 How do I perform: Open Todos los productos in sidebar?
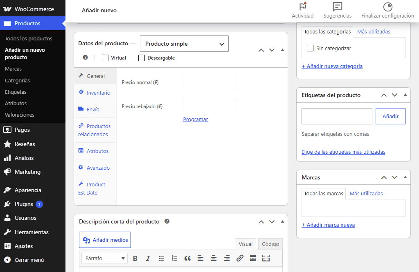click(x=29, y=38)
